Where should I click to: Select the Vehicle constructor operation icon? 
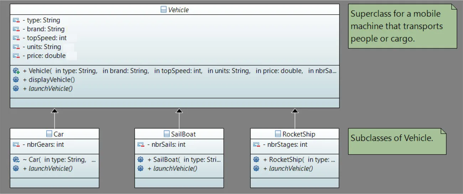point(16,71)
